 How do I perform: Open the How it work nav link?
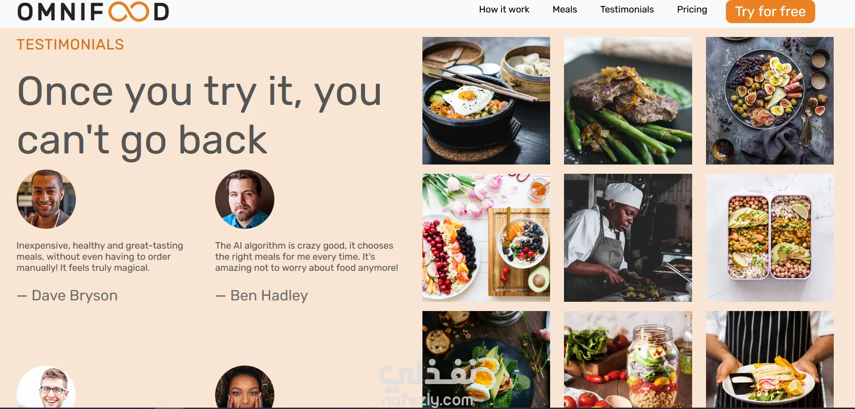coord(504,9)
